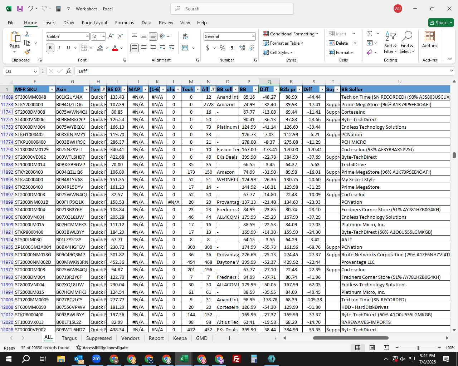This screenshot has height=366, width=458.
Task: Click the Fill down icon
Action: (x=370, y=43)
